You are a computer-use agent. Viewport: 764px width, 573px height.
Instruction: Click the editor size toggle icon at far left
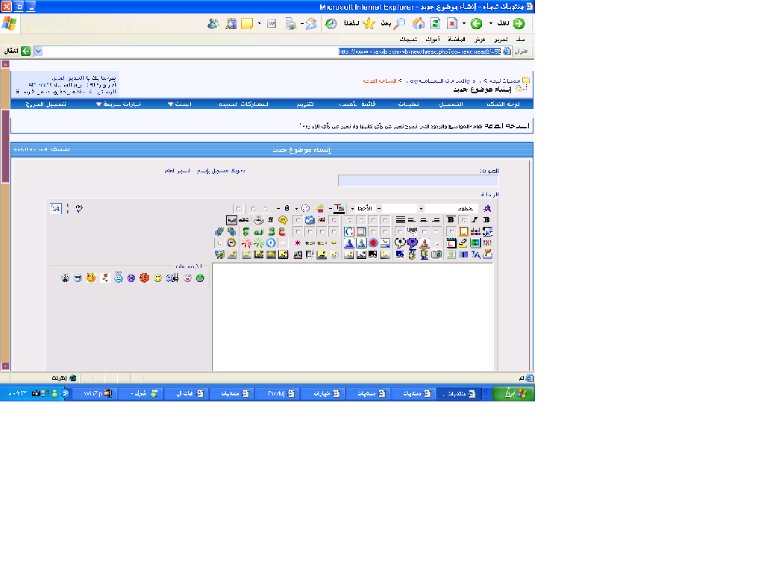pyautogui.click(x=55, y=209)
